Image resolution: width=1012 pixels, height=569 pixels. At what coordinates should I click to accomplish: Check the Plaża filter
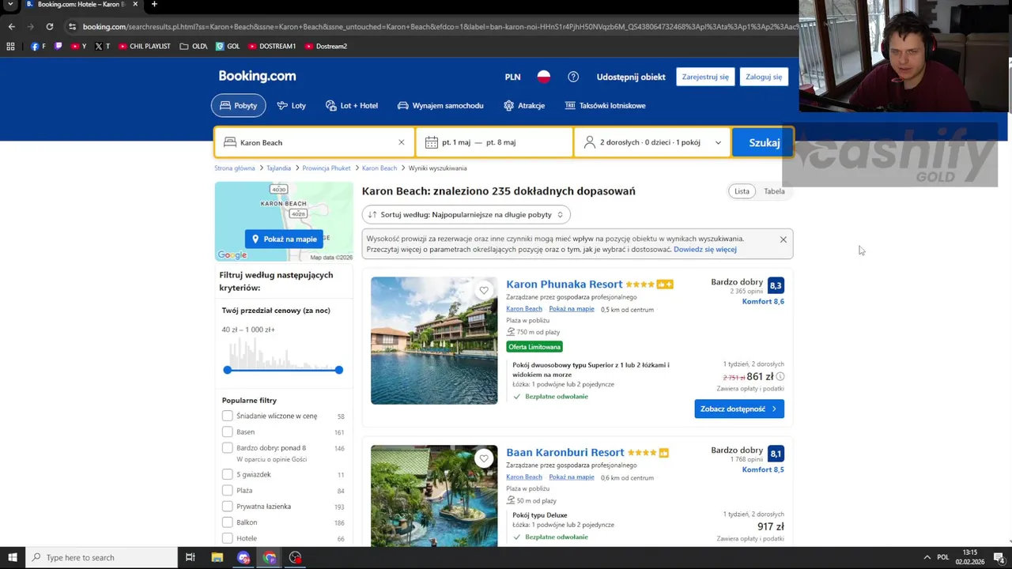(228, 490)
